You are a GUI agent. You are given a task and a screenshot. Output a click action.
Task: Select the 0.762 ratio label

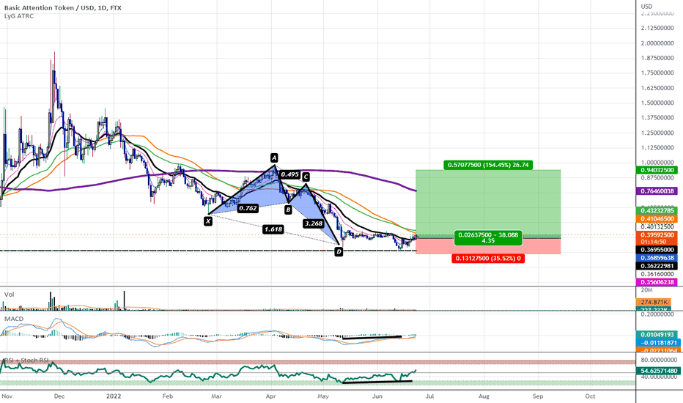click(248, 208)
